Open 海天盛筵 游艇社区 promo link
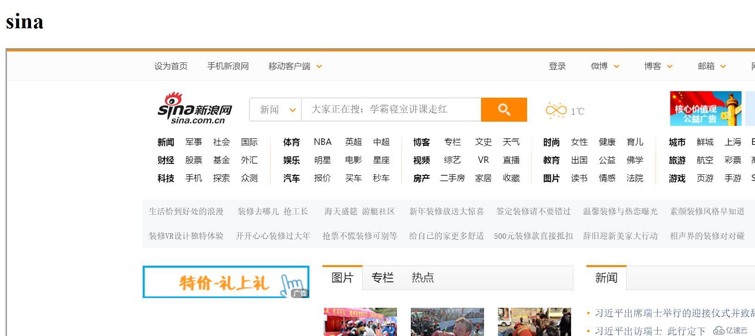The height and width of the screenshot is (336, 755). point(359,212)
